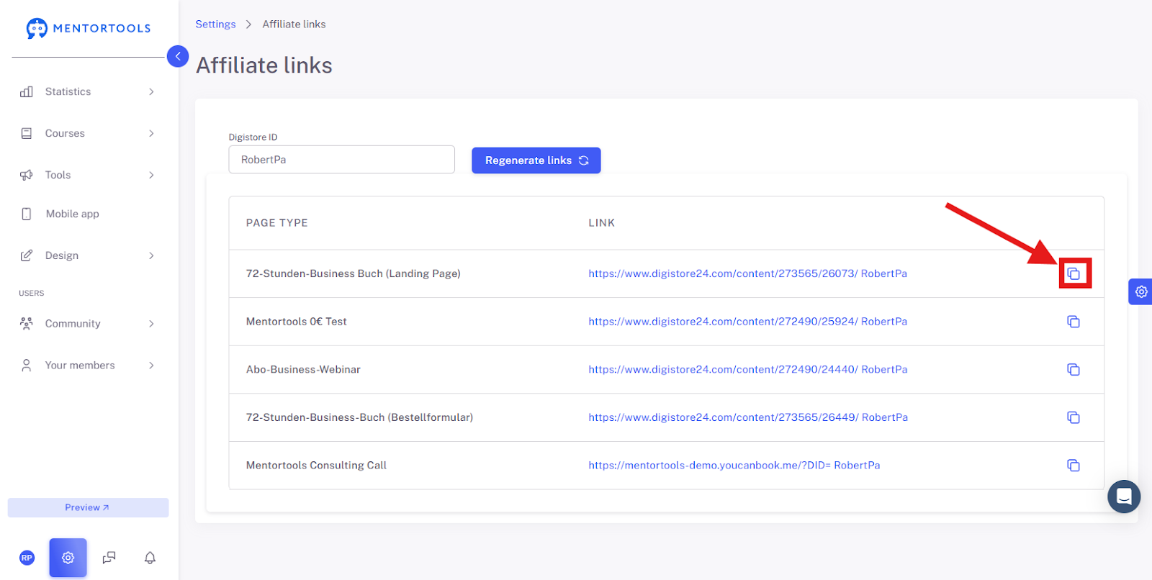This screenshot has width=1152, height=580.
Task: Expand the Courses menu chevron
Action: tap(151, 133)
